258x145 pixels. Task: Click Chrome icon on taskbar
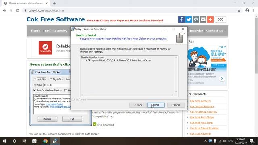(x=45, y=141)
